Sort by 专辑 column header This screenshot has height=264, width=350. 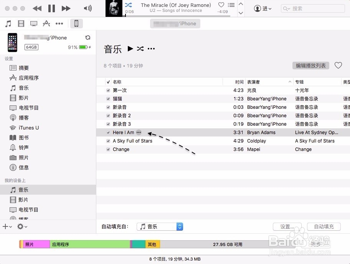[x=299, y=82]
